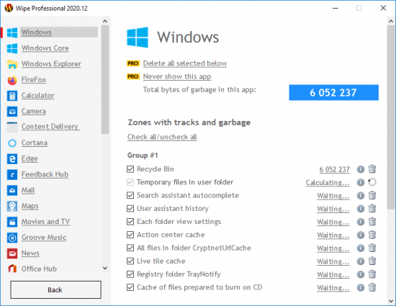Click sidebar list scroll down arrow
396x306 pixels.
click(105, 268)
